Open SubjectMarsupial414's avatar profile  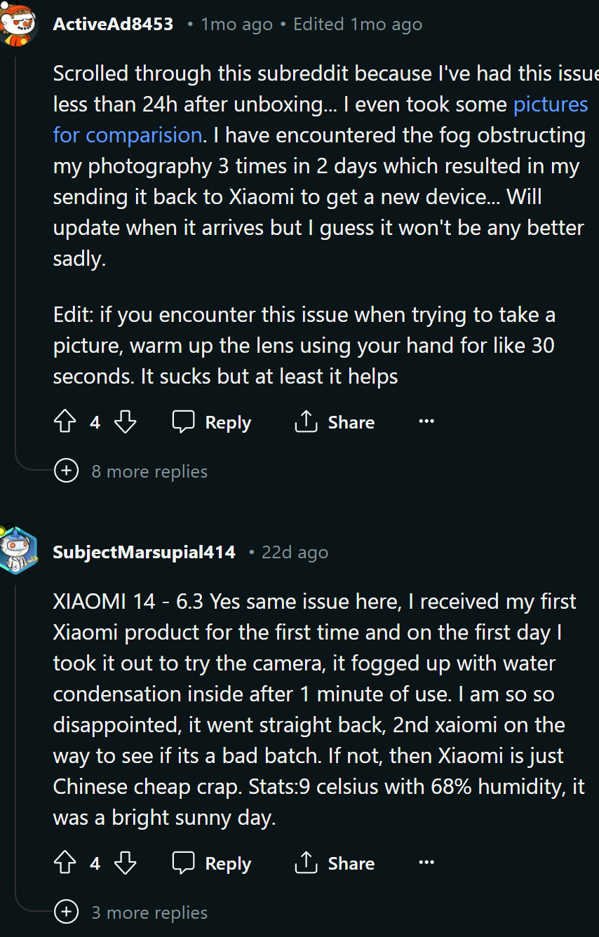(18, 551)
